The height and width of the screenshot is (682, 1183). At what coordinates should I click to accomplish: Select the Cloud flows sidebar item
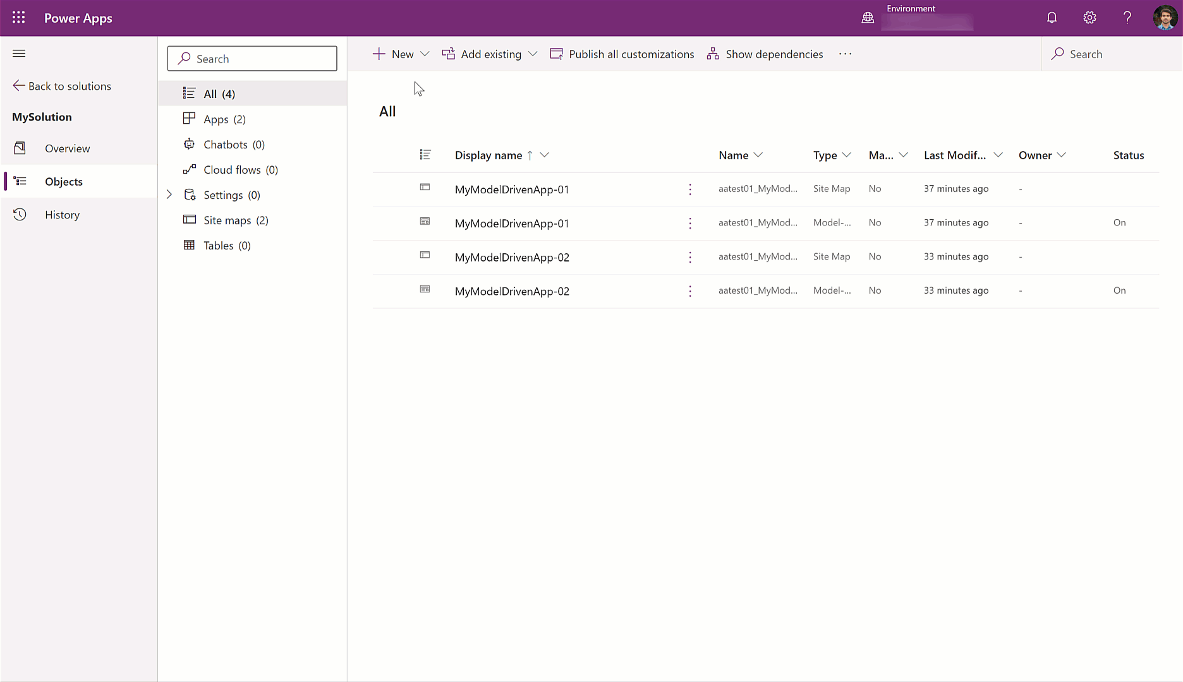232,169
